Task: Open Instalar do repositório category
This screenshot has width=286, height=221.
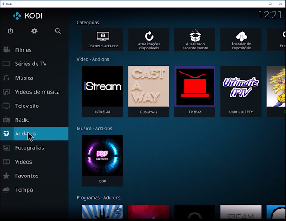Action: tap(241, 40)
